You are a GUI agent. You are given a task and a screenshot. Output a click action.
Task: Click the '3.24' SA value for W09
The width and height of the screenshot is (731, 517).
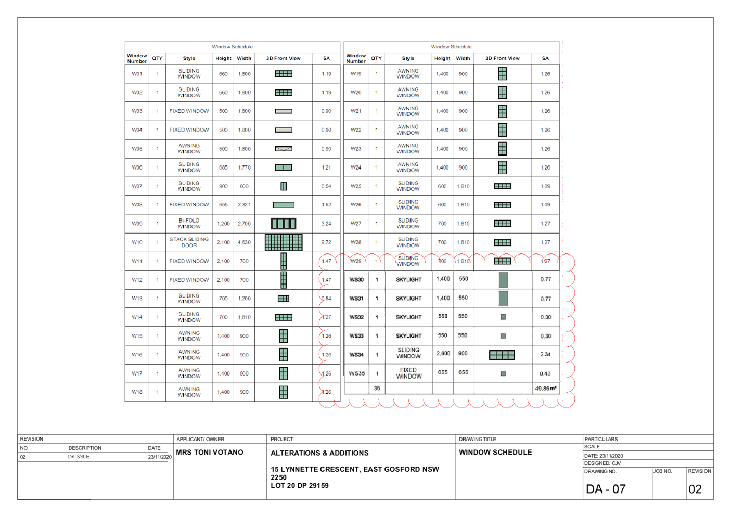(326, 224)
